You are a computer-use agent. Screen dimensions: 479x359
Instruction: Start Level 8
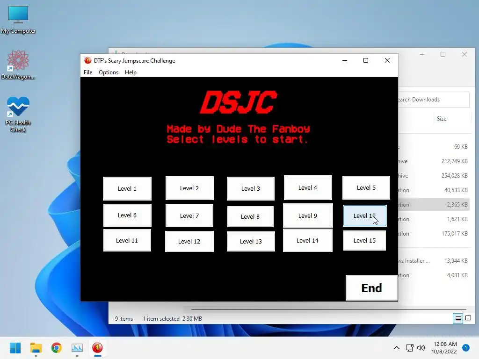coord(250,217)
